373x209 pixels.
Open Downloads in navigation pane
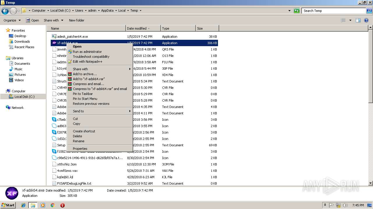[22, 42]
